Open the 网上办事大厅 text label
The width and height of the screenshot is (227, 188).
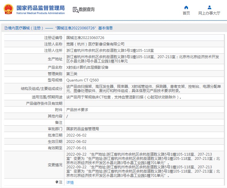[x=209, y=13]
